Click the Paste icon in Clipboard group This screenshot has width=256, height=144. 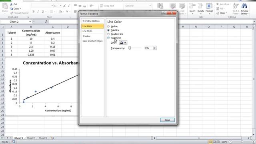(x=5, y=6)
